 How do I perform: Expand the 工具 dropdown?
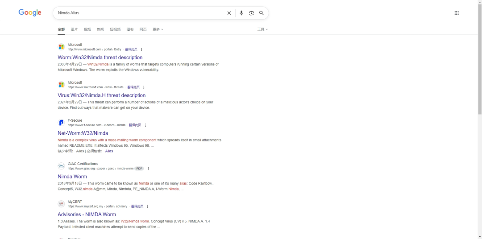262,29
